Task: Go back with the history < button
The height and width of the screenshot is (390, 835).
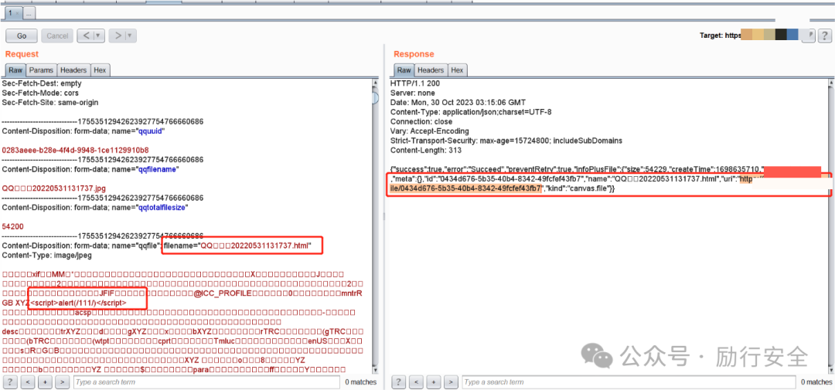Action: coord(86,36)
